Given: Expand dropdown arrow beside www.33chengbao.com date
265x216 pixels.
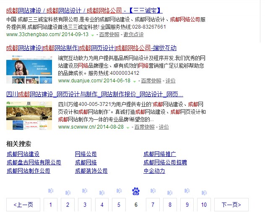Looking at the screenshot, I should point(93,35).
